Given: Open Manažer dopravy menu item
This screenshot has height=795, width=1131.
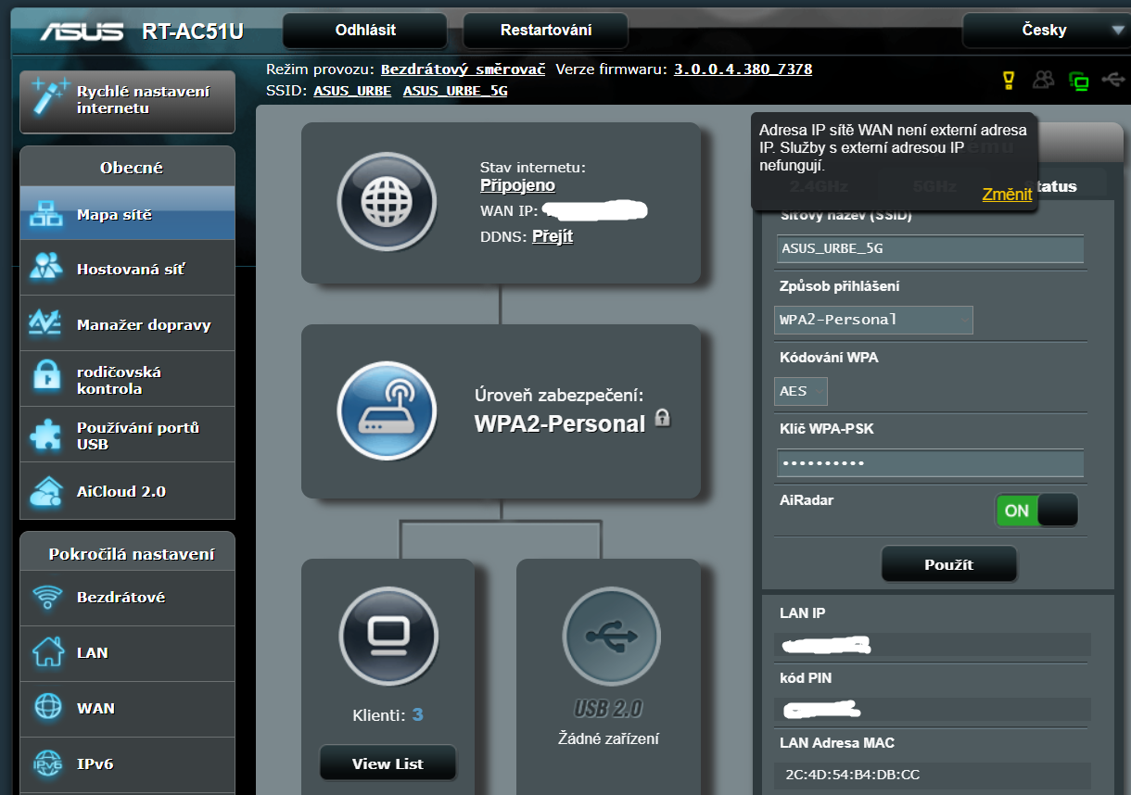Looking at the screenshot, I should (128, 324).
